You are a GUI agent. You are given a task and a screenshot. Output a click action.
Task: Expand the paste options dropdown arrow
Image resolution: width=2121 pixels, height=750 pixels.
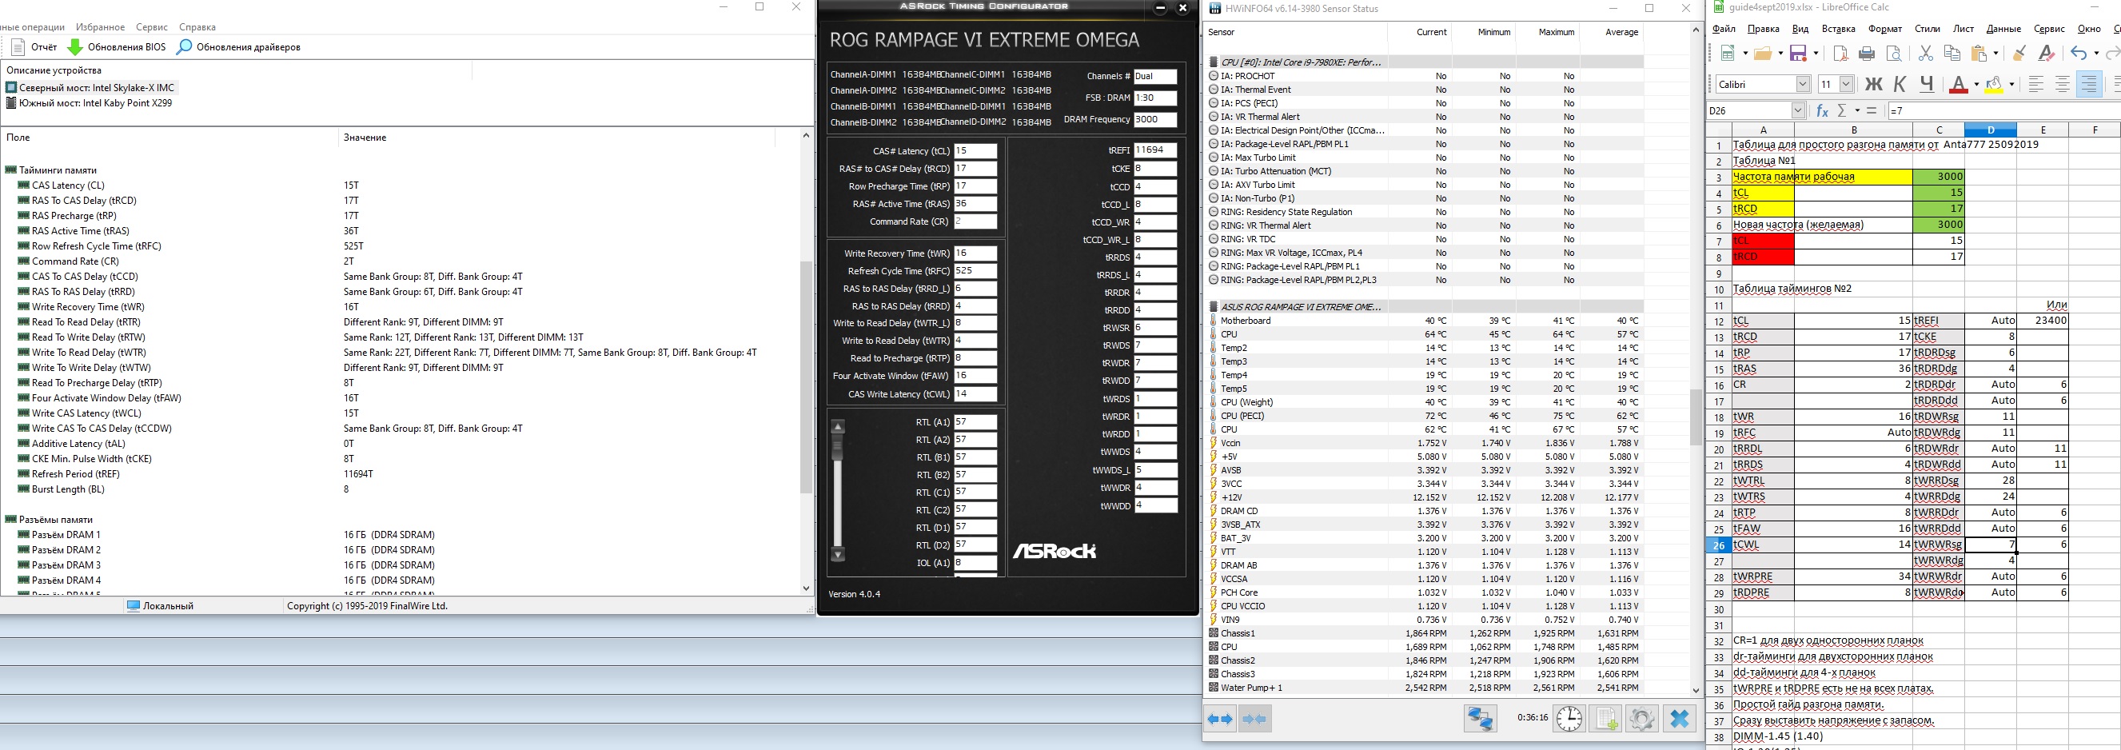[1995, 54]
